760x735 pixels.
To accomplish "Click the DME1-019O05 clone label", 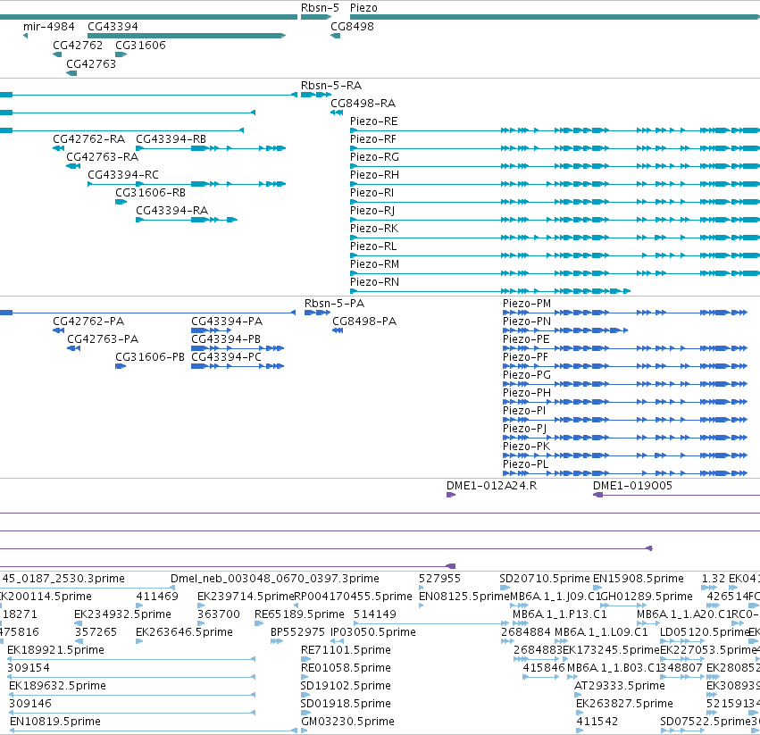I will [x=632, y=485].
